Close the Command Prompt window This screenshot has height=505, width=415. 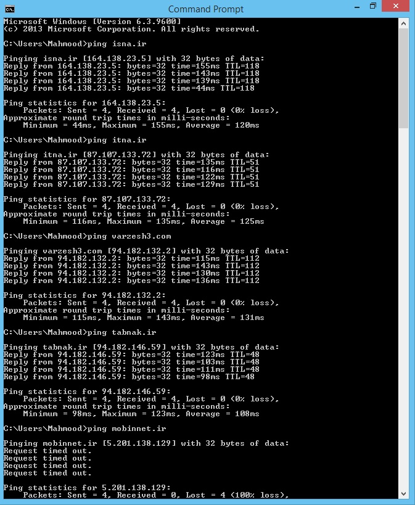pyautogui.click(x=396, y=6)
